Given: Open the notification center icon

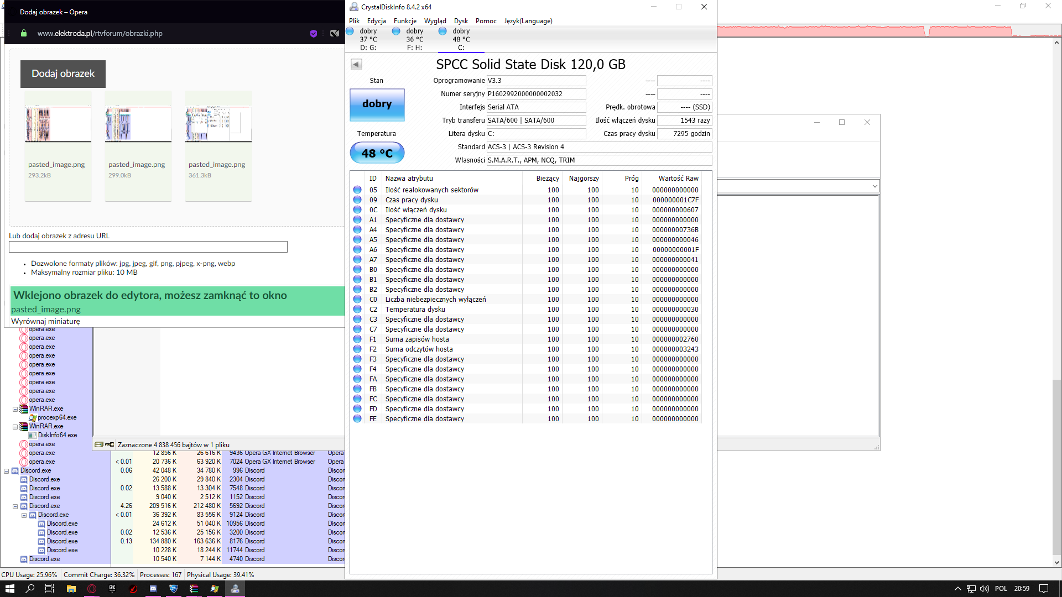Looking at the screenshot, I should tap(1044, 589).
